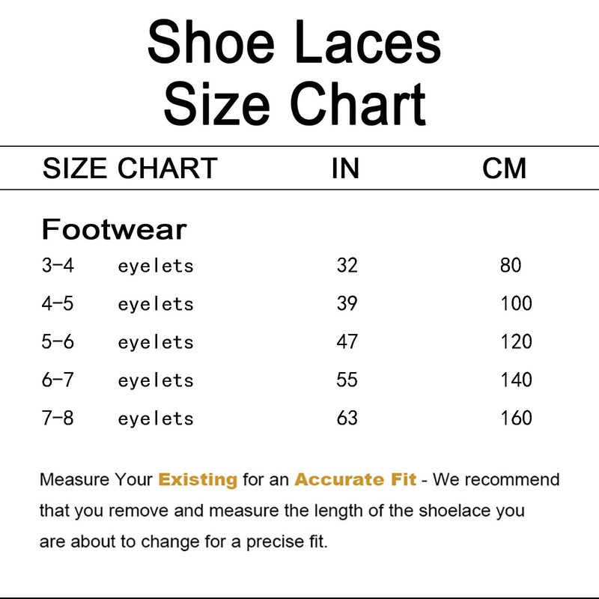
Task: Click the "SIZE CHART" column header
Action: pos(130,168)
